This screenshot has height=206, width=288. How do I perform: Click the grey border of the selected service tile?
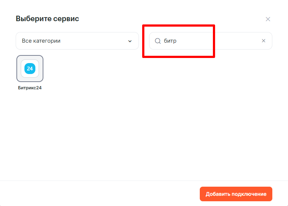click(17, 69)
